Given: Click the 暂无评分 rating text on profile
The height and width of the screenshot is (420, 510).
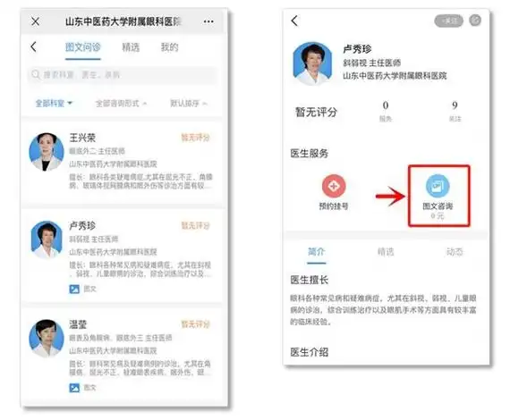Looking at the screenshot, I should click(x=316, y=112).
